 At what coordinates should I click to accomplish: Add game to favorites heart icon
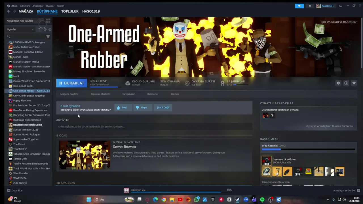[354, 83]
